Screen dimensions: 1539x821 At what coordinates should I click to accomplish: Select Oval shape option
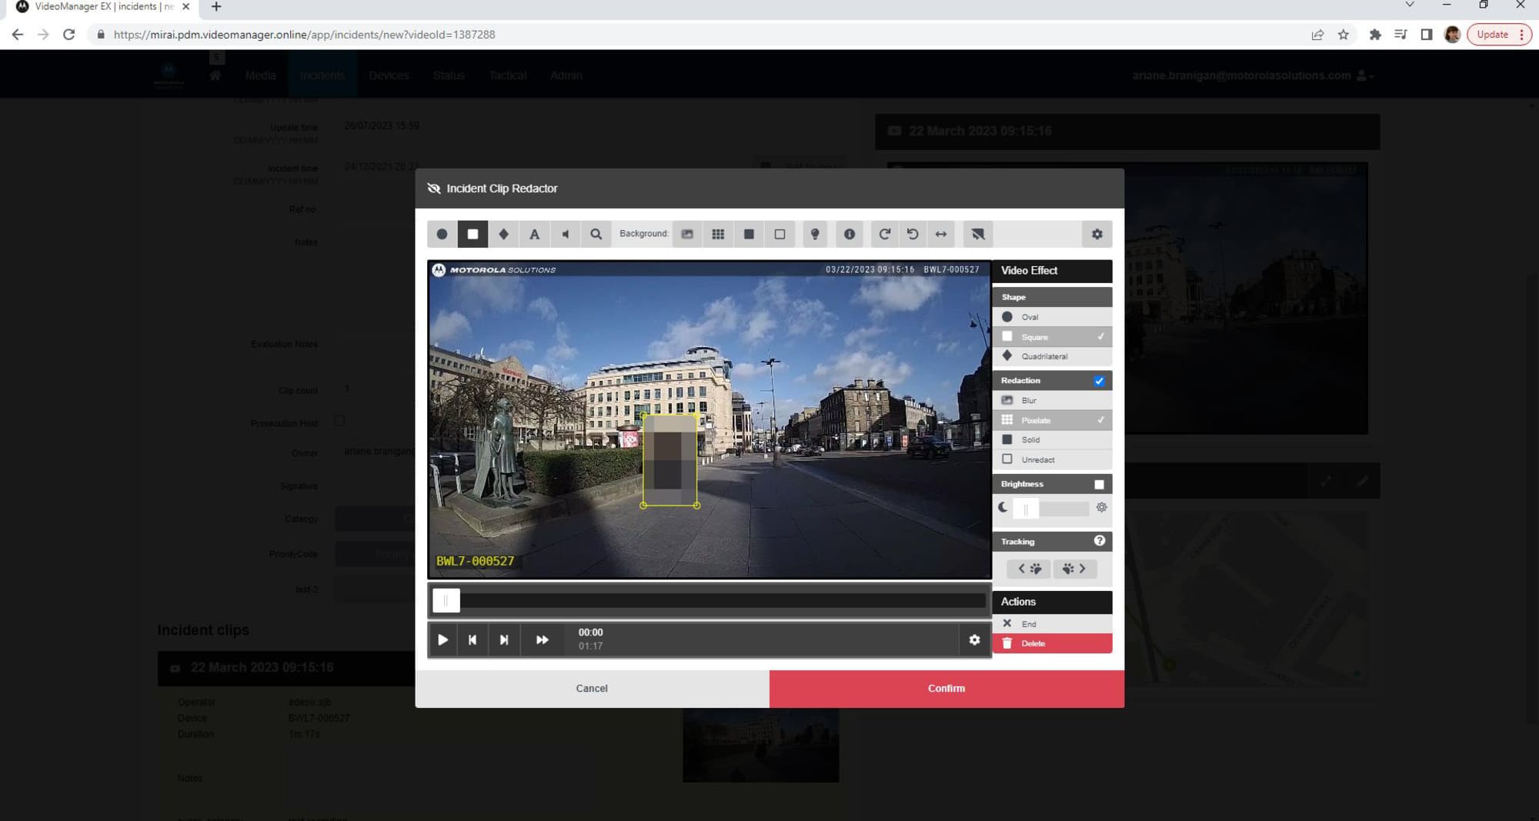coord(1052,317)
